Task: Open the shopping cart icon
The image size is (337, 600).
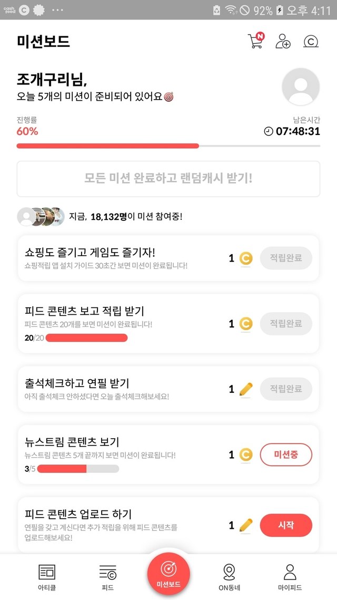Action: (x=255, y=41)
